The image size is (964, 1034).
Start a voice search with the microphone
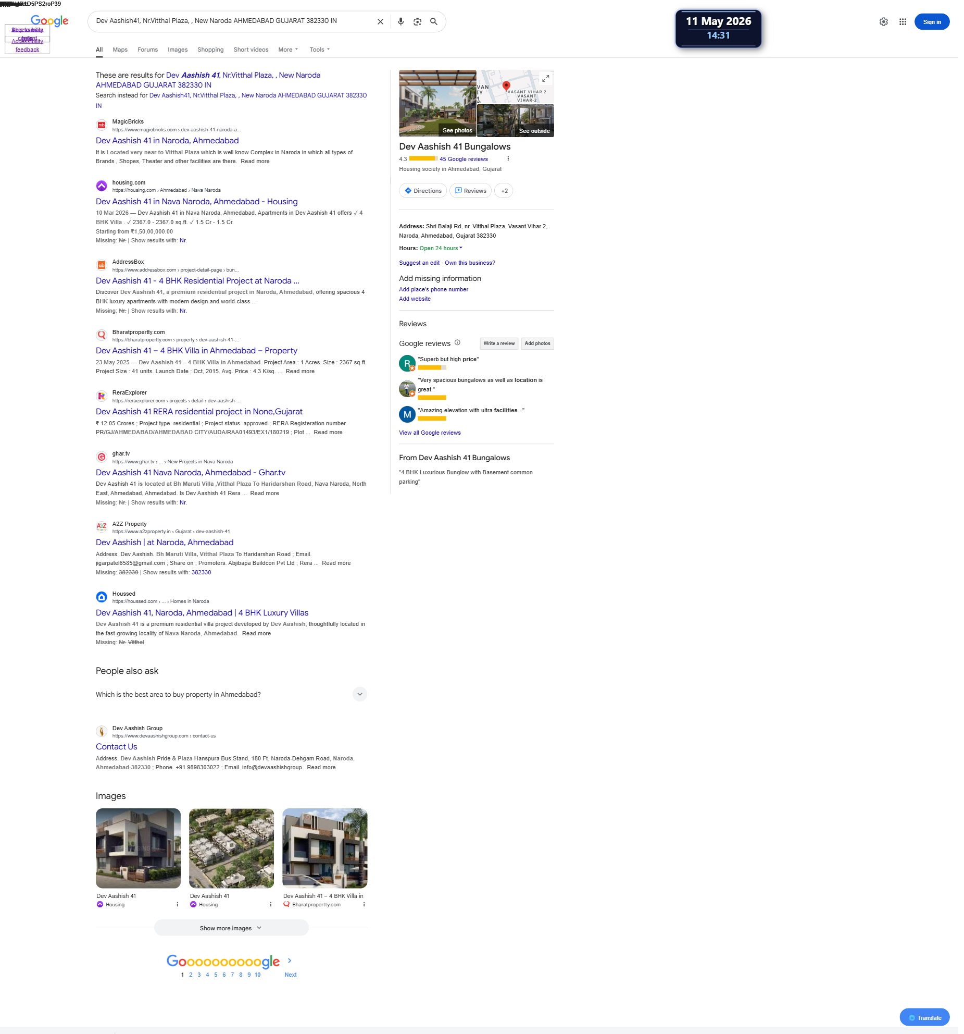pos(400,22)
